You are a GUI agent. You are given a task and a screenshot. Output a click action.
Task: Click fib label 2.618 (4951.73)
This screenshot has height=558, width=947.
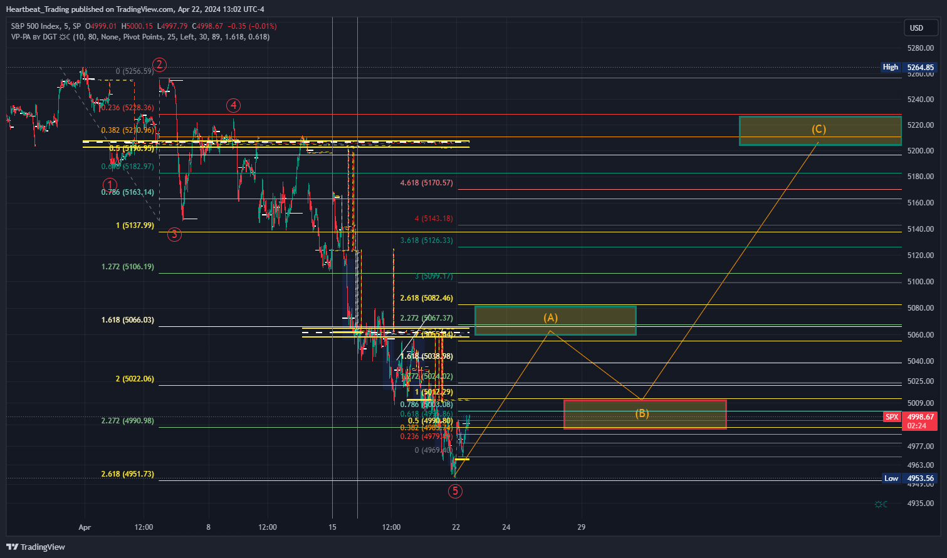click(128, 474)
